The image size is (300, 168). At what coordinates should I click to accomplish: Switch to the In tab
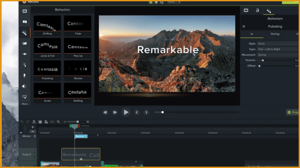pyautogui.click(x=252, y=34)
